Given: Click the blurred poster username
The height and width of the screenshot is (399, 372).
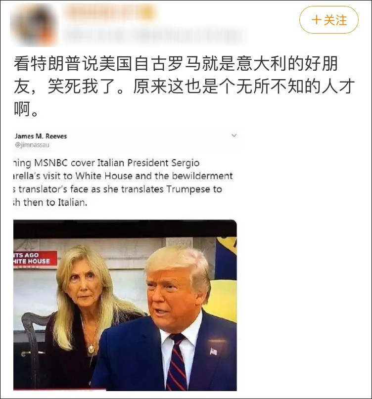Looking at the screenshot, I should pos(102,12).
